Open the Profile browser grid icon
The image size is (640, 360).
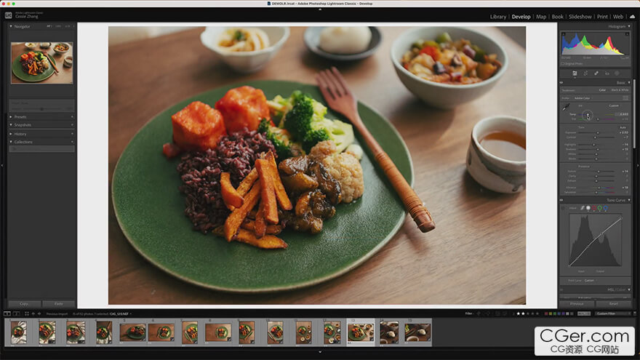625,98
